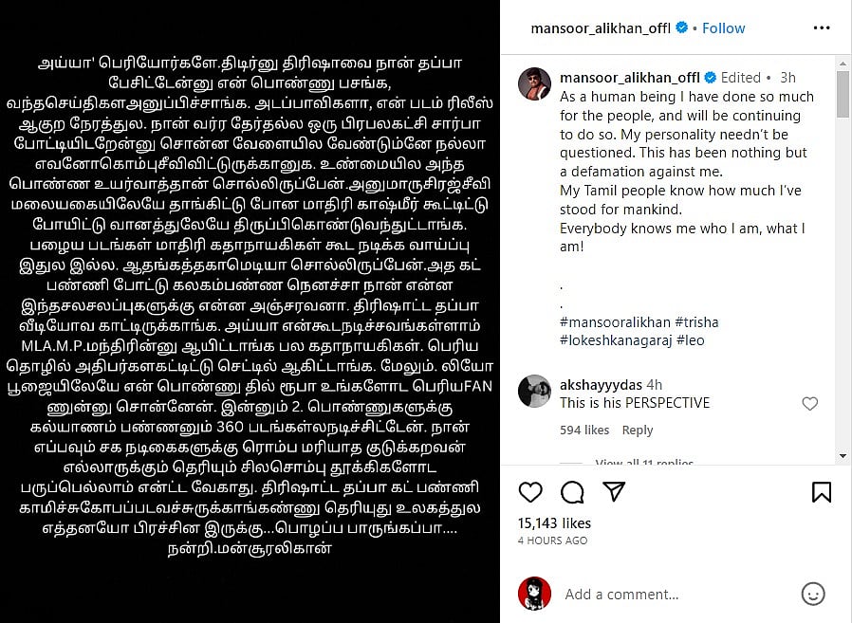The image size is (852, 623).
Task: Open #trisha hashtag link
Action: pos(696,322)
